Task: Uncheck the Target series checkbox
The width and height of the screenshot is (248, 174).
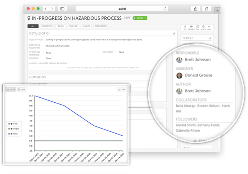Action: [9, 129]
